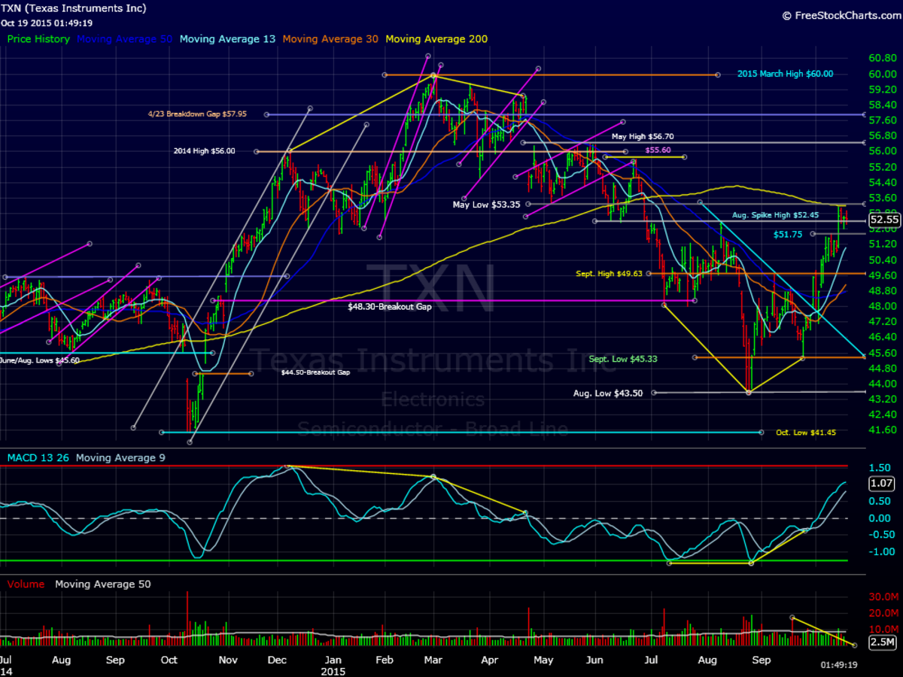Click the May Low $53.35 annotation
Screen dimensions: 903x677
coord(487,204)
